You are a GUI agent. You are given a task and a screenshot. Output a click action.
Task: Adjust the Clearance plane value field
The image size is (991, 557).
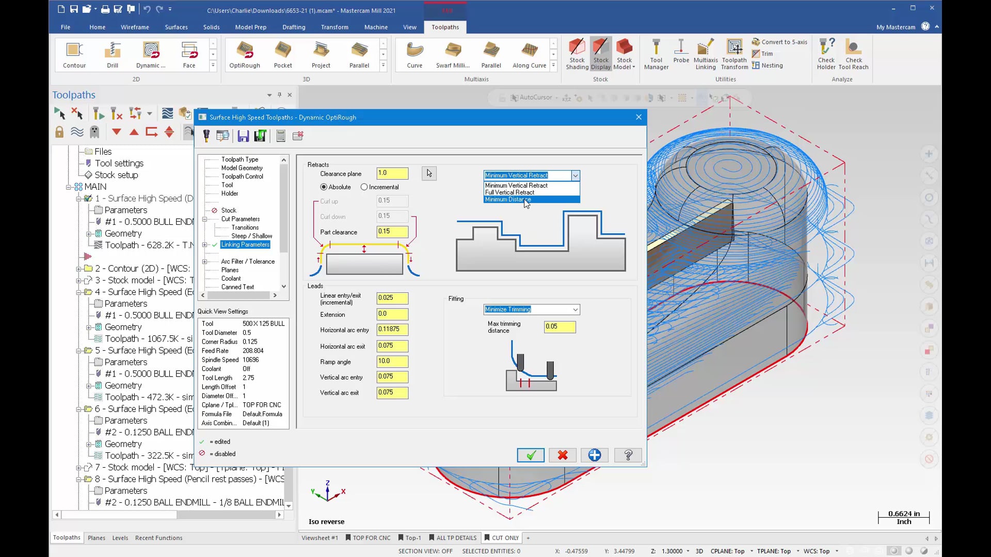(392, 173)
